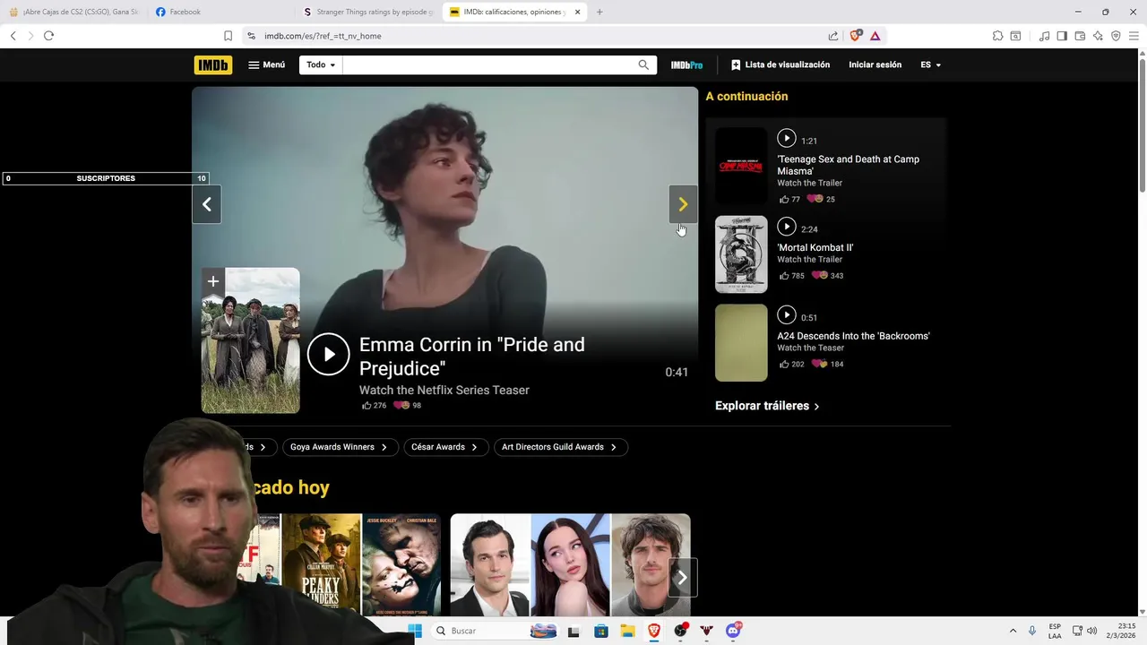Viewport: 1147px width, 645px height.
Task: Play the Mortal Kombat II trailer
Action: click(786, 227)
